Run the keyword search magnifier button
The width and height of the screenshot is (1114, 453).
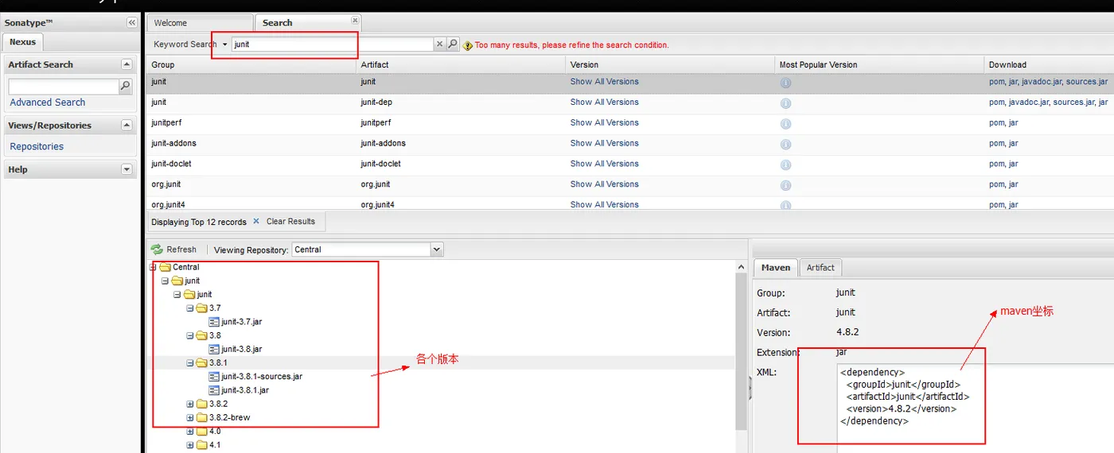coord(453,45)
